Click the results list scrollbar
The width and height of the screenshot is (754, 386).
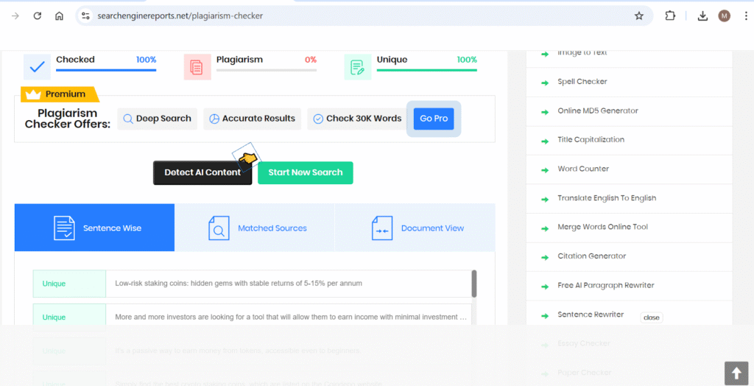click(x=474, y=284)
